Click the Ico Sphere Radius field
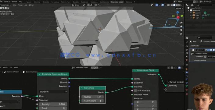215x110 pixels. coord(92,97)
